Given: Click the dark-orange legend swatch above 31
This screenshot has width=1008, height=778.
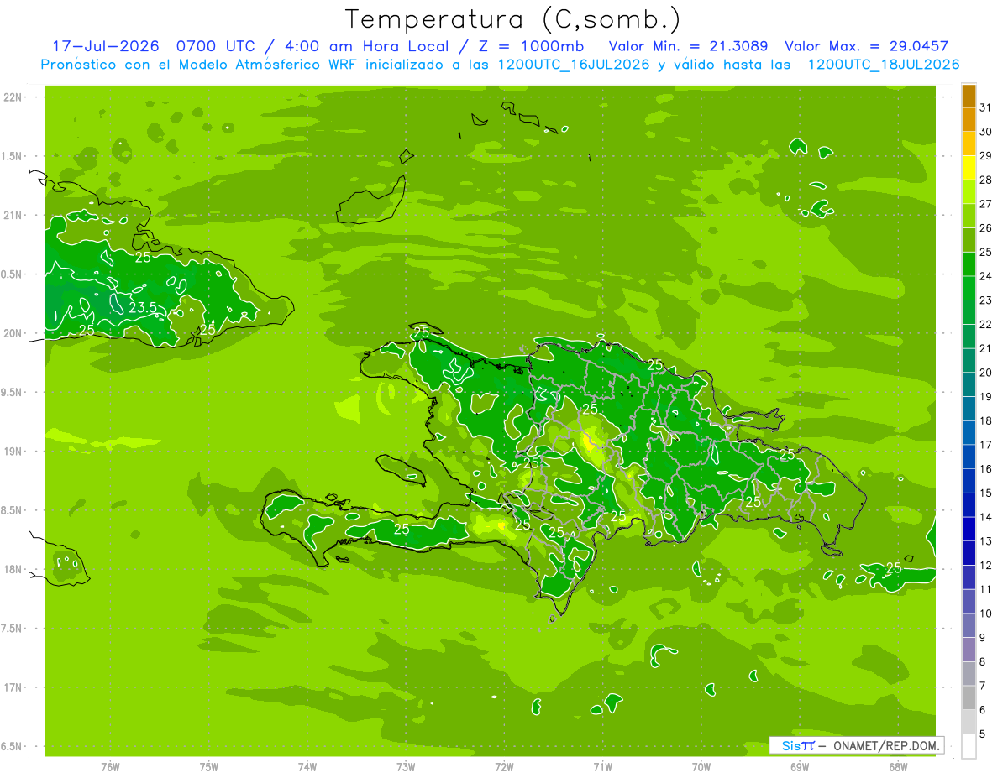Looking at the screenshot, I should [969, 95].
